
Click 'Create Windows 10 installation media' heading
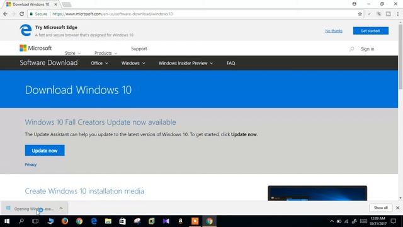click(x=84, y=191)
